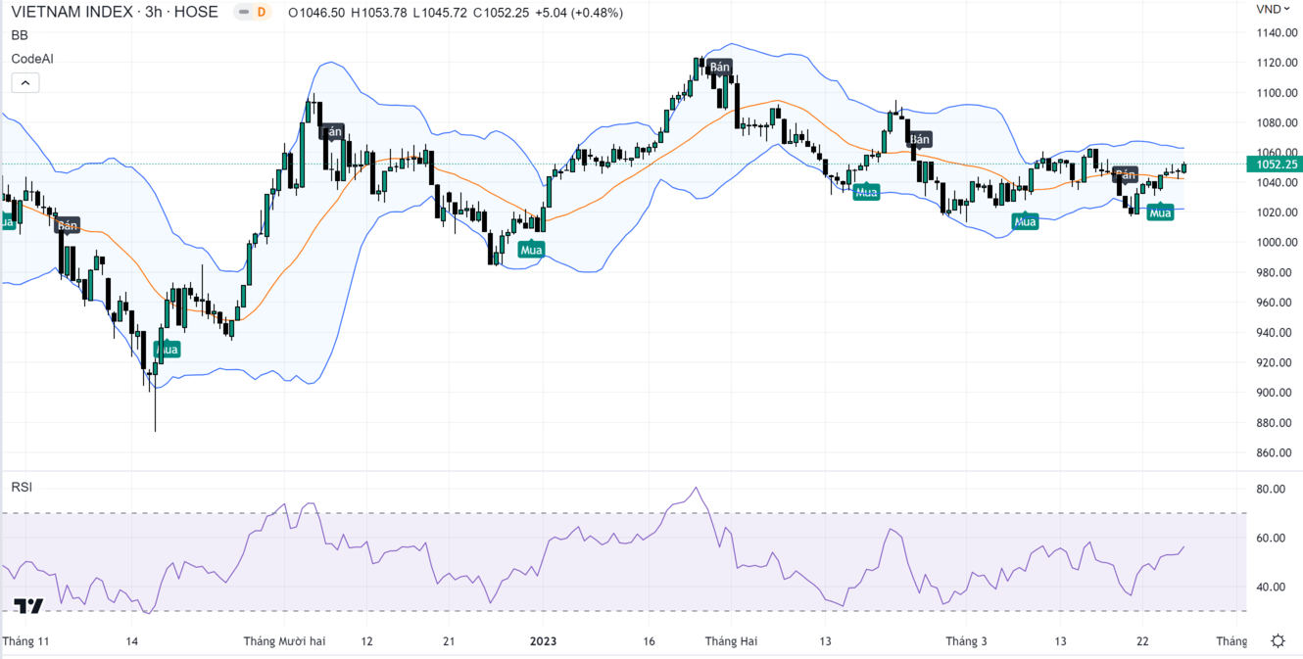The image size is (1303, 659).
Task: Click the Mua signal label in early March near 1015
Action: click(x=1025, y=221)
